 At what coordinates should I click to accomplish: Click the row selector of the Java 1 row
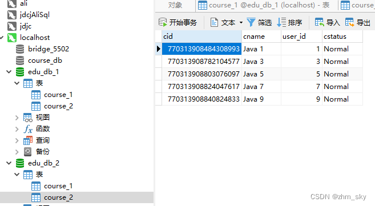point(159,49)
